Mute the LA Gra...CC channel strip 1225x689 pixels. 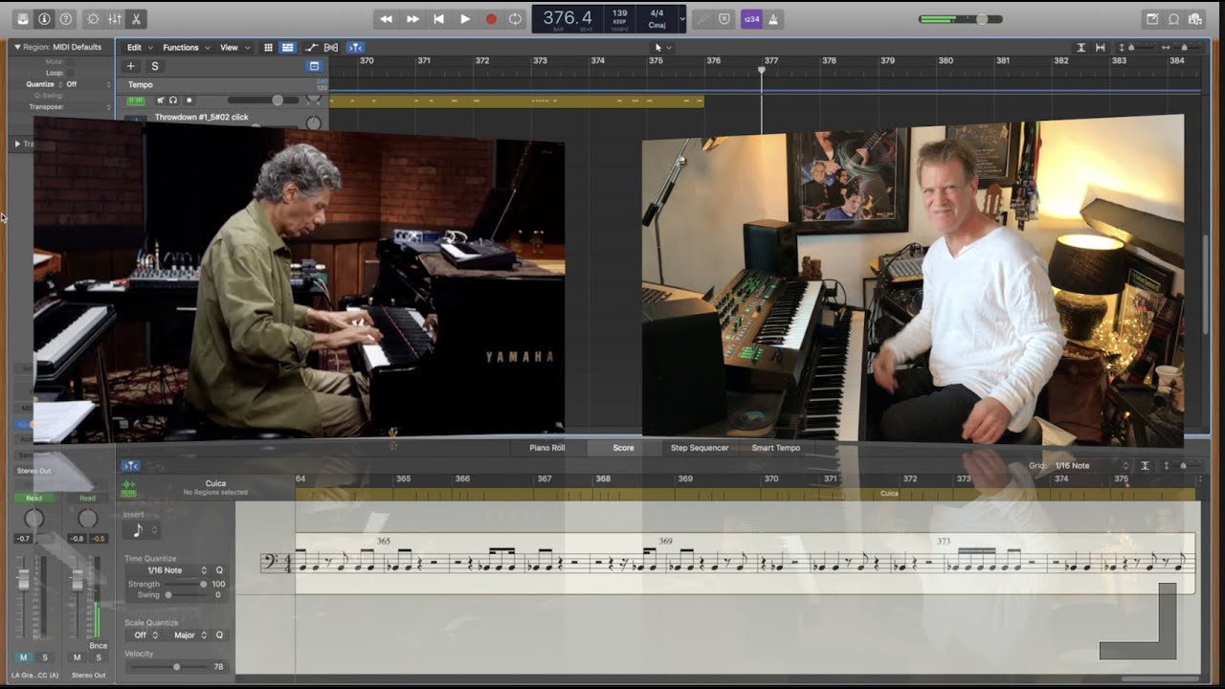(24, 657)
